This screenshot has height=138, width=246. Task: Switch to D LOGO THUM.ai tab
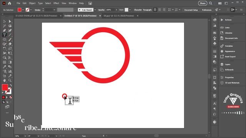point(37,16)
